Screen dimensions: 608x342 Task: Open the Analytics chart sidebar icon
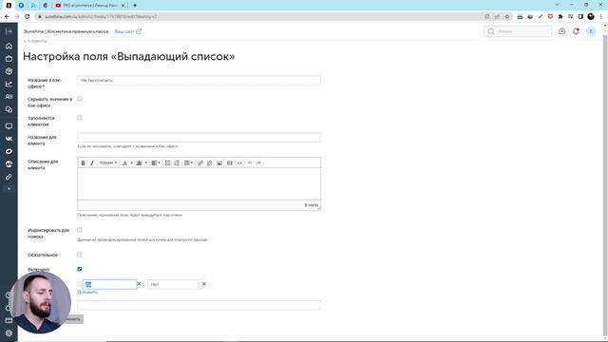pyautogui.click(x=9, y=85)
